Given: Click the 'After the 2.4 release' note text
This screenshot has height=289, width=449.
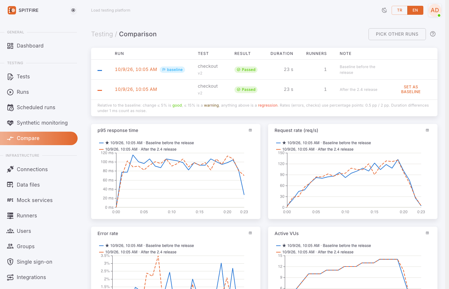Looking at the screenshot, I should (x=359, y=90).
